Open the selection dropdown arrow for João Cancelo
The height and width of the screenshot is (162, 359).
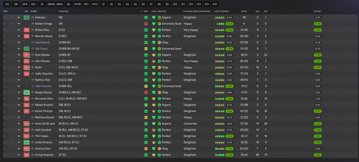tap(19, 86)
